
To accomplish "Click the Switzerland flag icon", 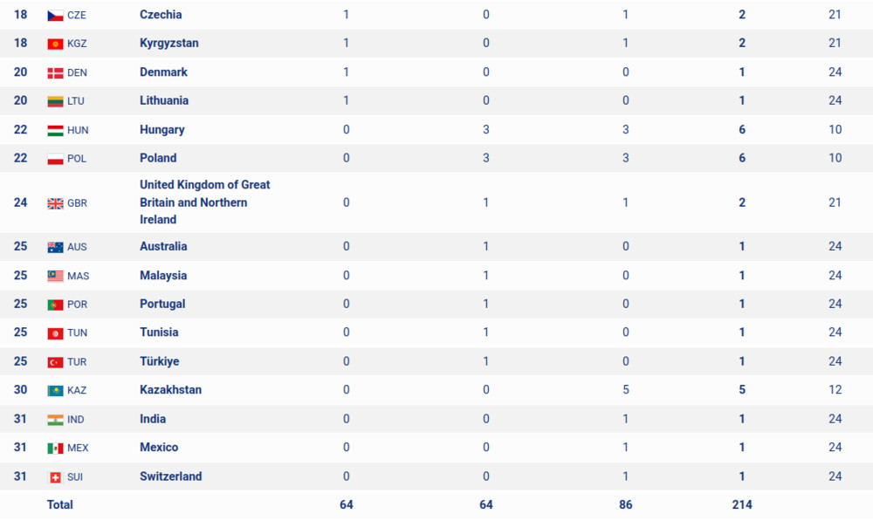I will click(55, 477).
